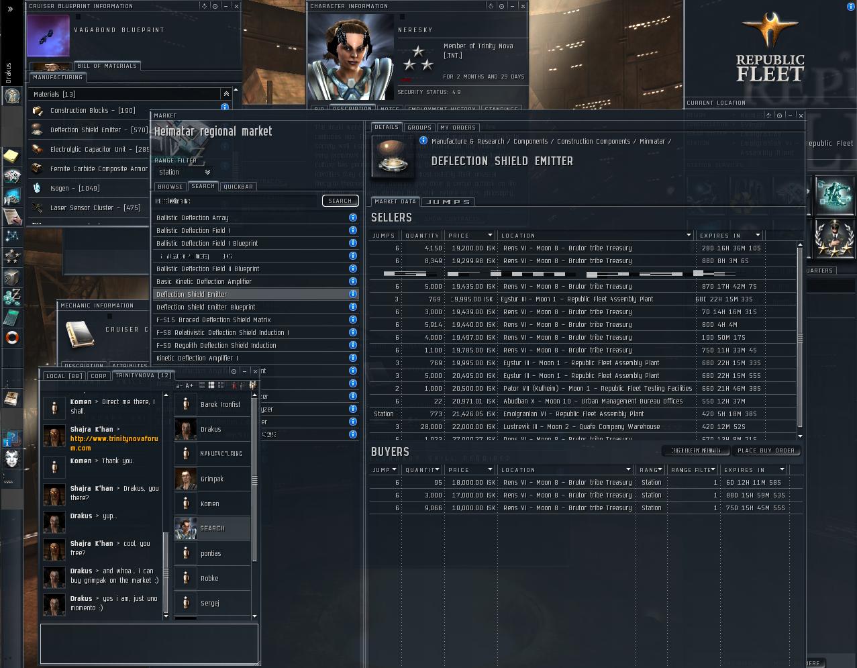Screen dimensions: 857x668
Task: Pin the Character Information window
Action: pos(501,6)
